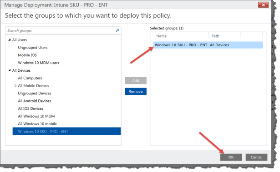
Task: Click the search magnifier icon
Action: (x=117, y=30)
